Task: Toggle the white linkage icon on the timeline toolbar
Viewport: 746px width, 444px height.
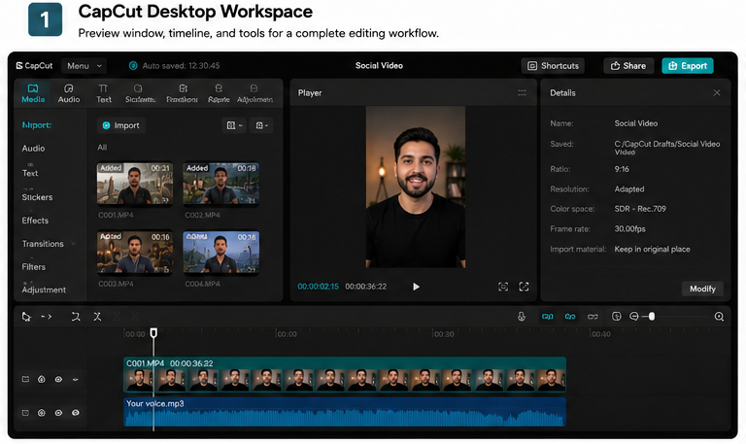Action: (593, 317)
